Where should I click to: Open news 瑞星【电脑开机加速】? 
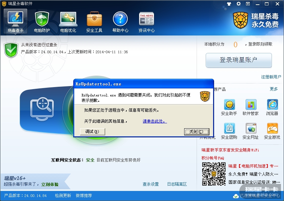[x=253, y=166]
